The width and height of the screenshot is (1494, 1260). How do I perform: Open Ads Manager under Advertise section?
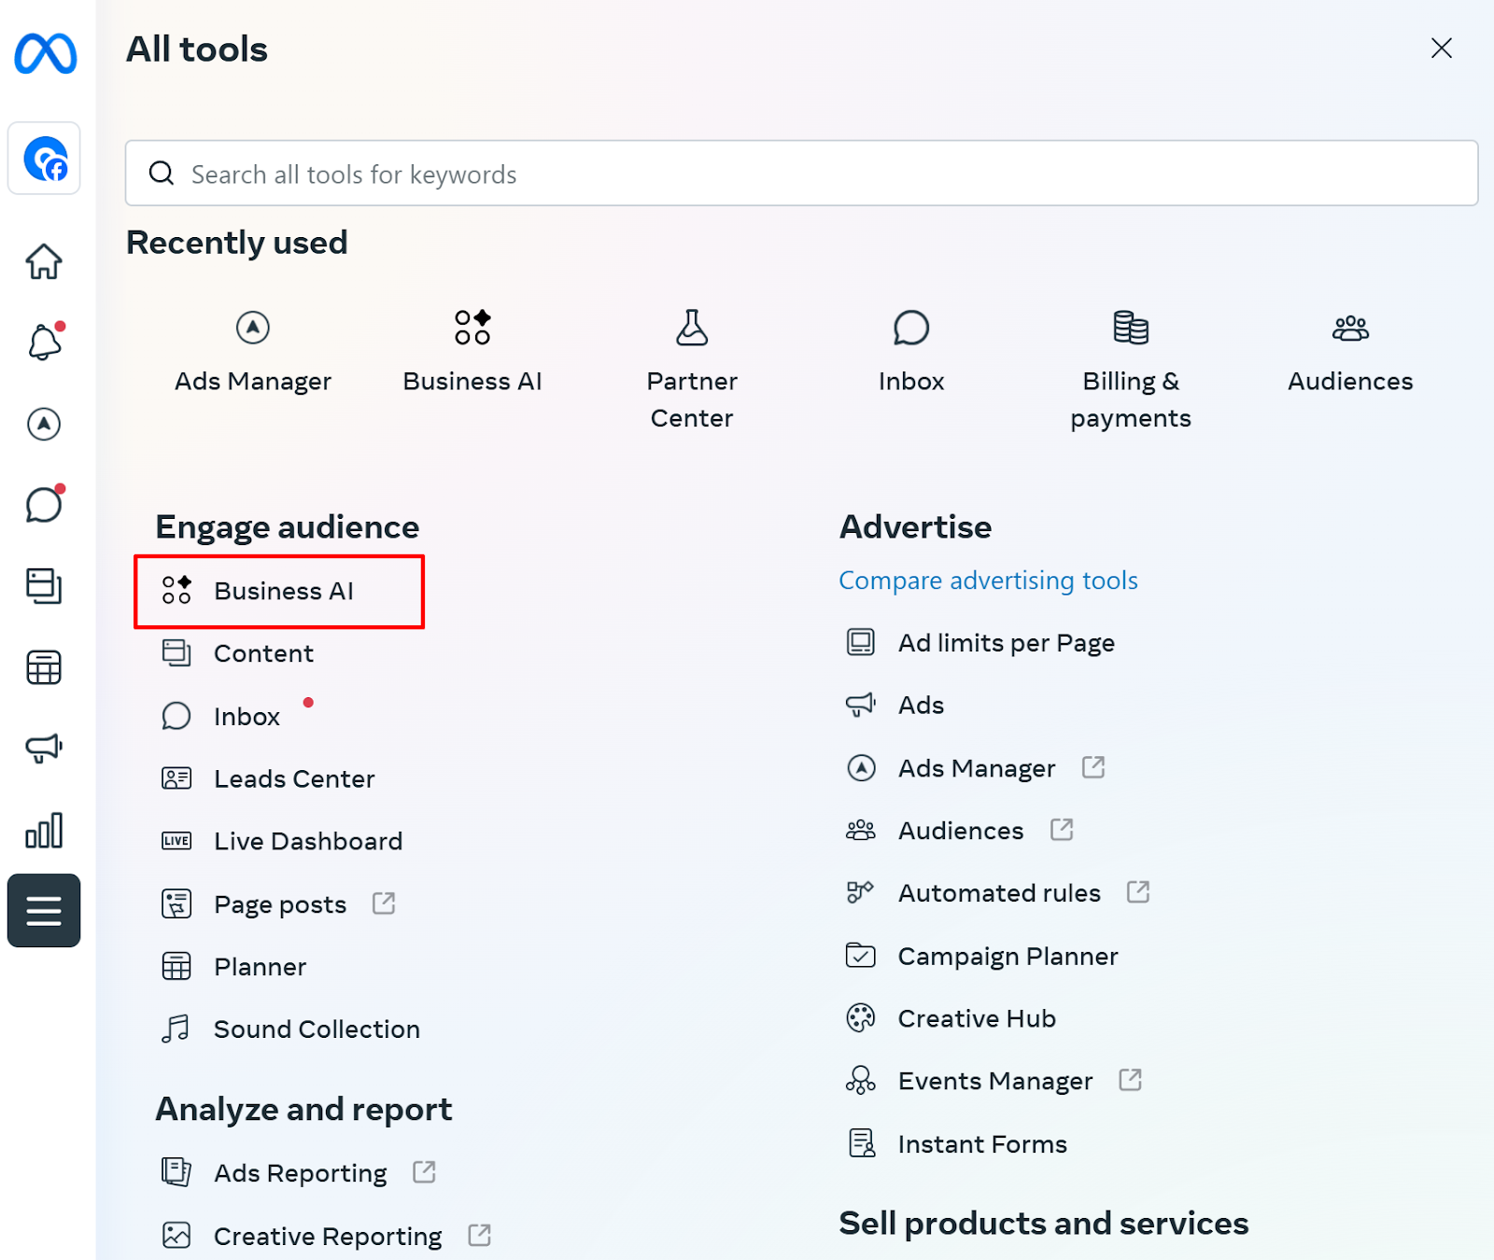[977, 768]
